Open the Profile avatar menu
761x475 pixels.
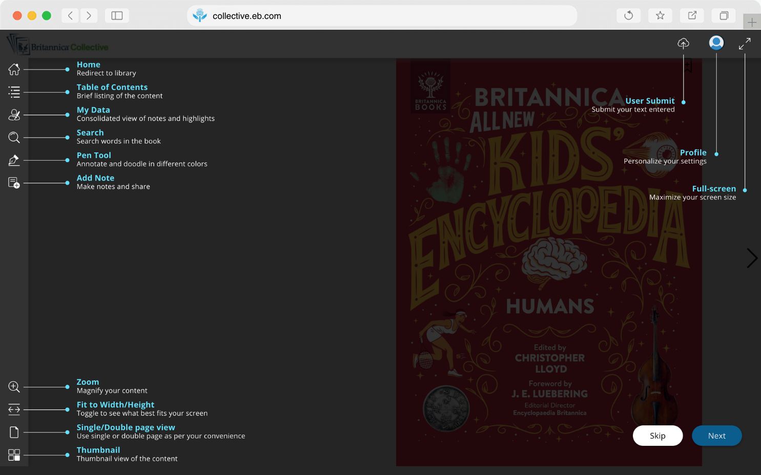coord(716,43)
